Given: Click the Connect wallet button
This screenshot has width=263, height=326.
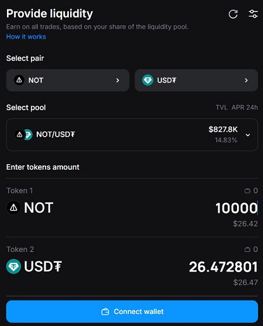Looking at the screenshot, I should (x=132, y=311).
